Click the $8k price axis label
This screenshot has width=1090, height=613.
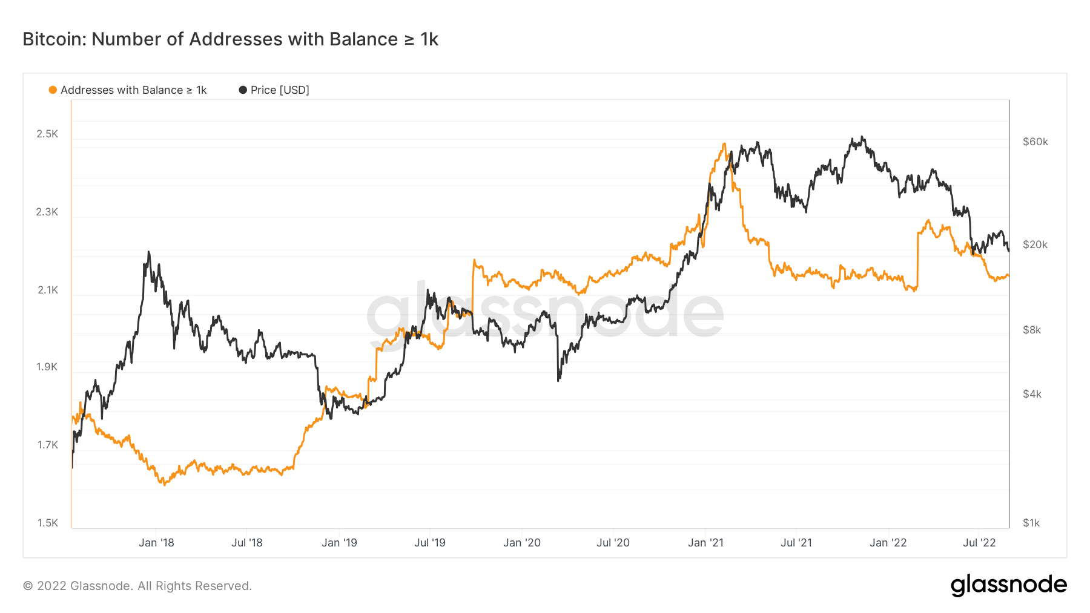[x=1032, y=330]
